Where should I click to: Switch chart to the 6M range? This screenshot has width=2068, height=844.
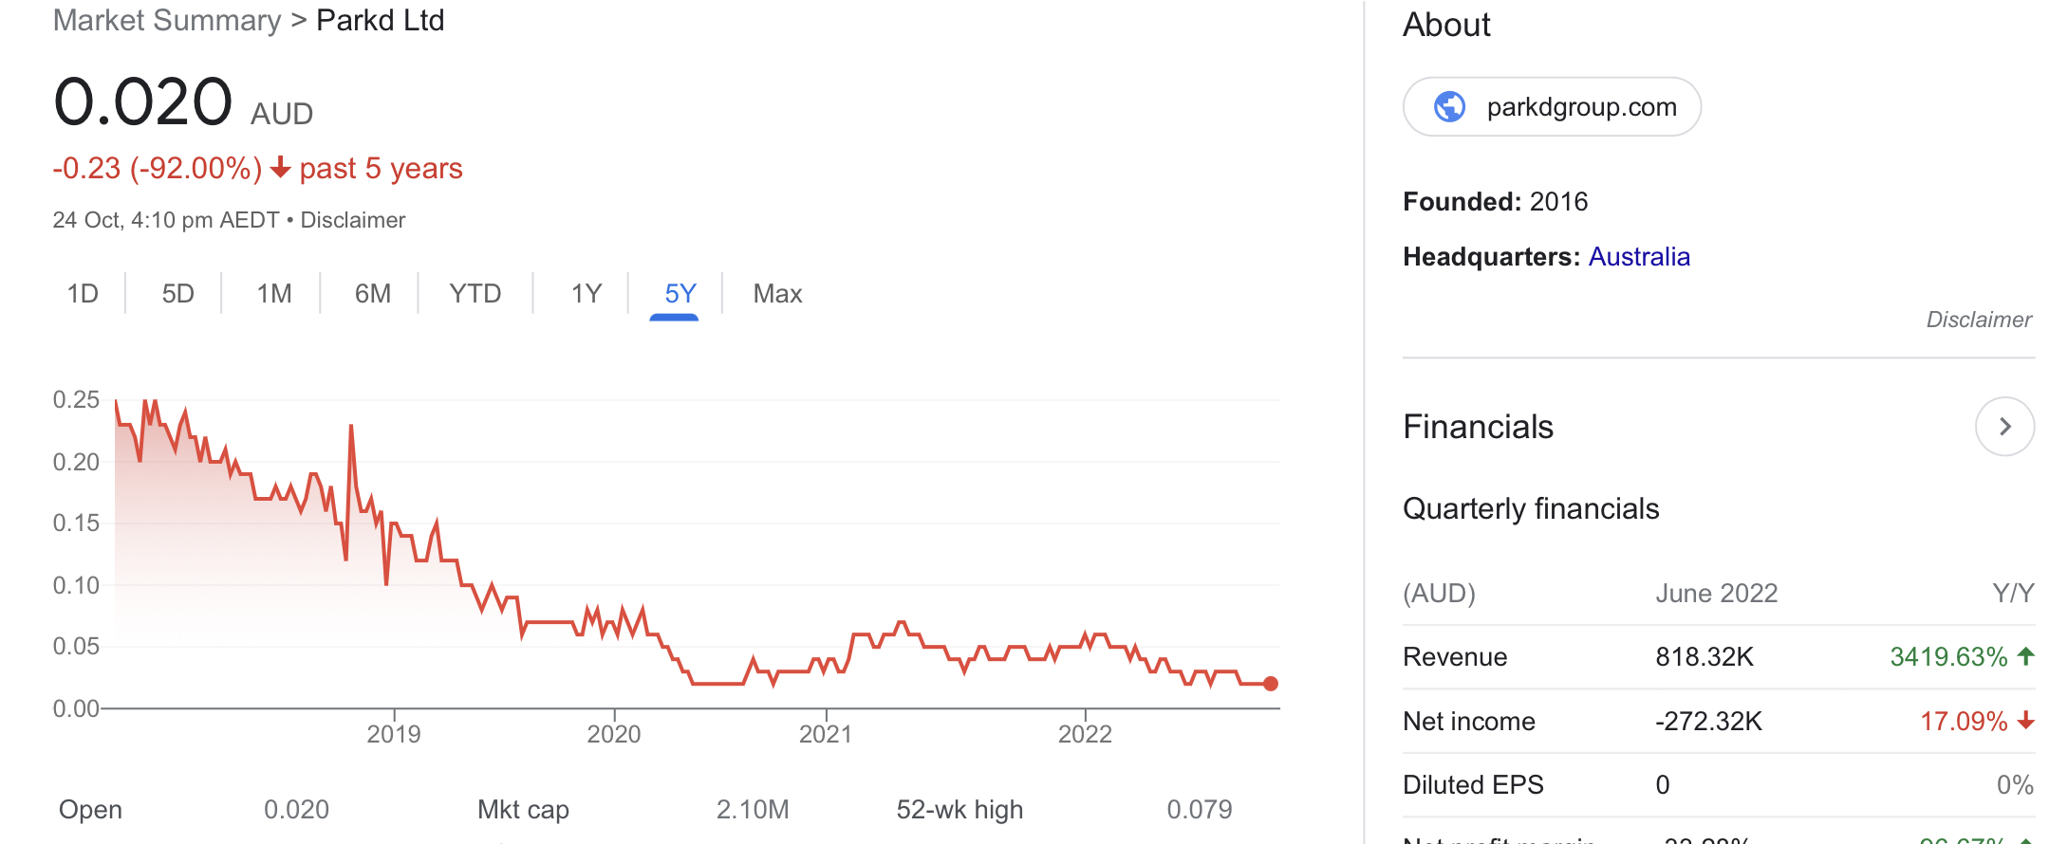[x=373, y=294]
